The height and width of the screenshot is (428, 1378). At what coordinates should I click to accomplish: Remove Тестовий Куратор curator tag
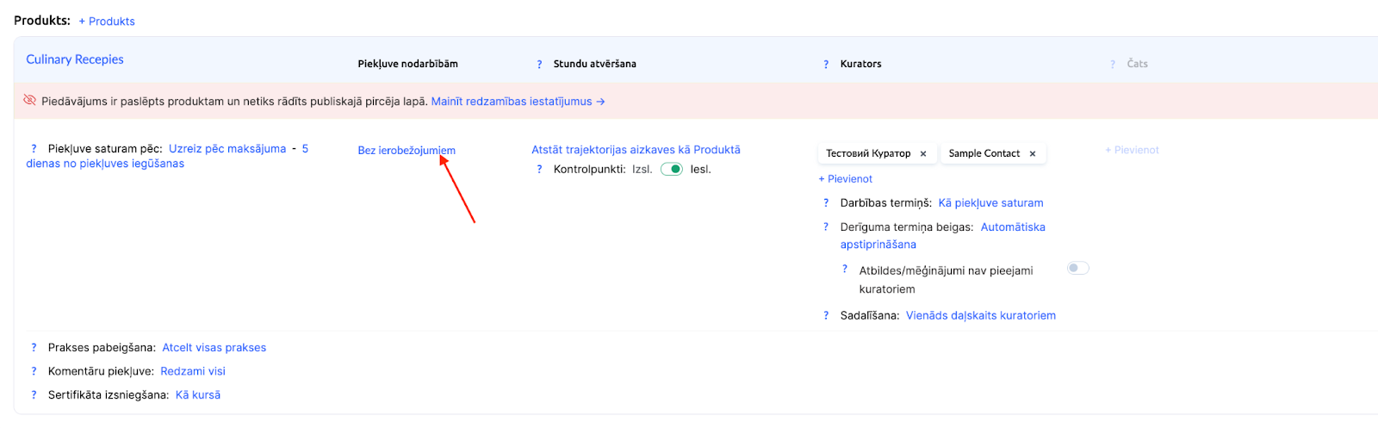click(923, 154)
